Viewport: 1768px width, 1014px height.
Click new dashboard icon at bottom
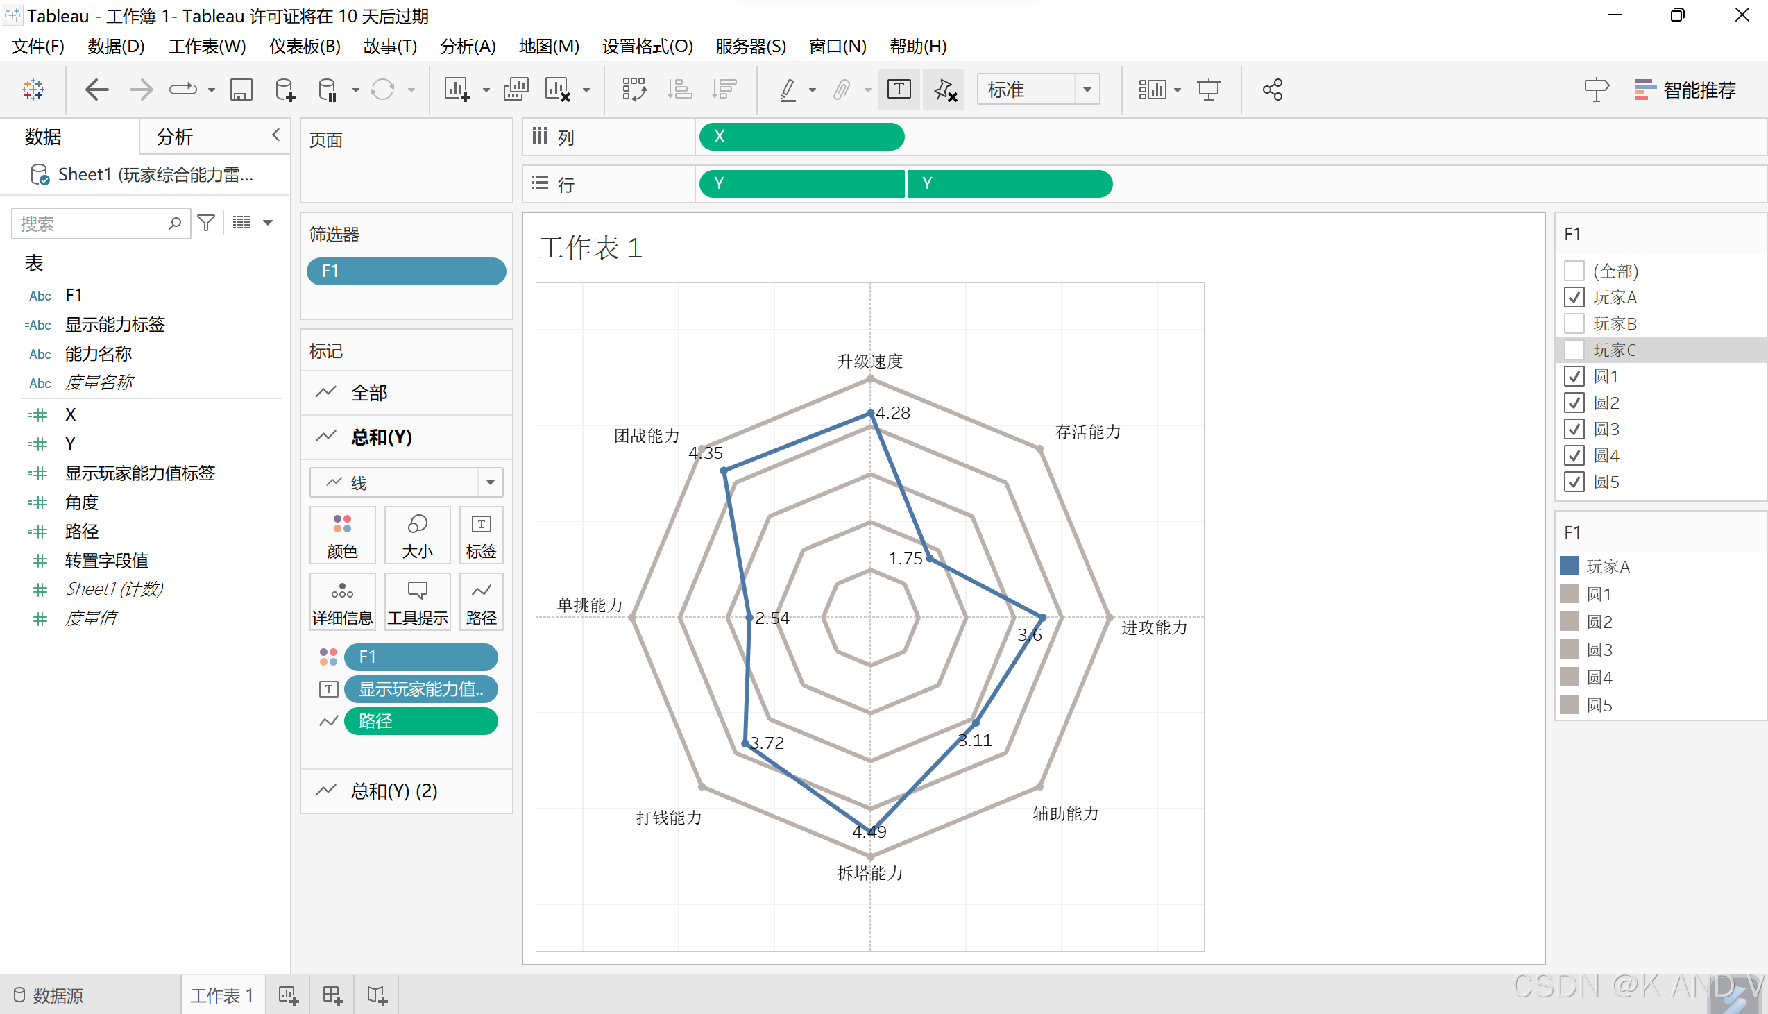pyautogui.click(x=333, y=995)
